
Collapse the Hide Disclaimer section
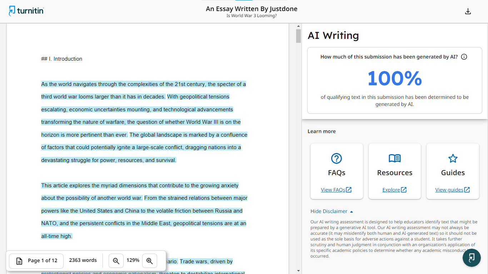tap(332, 211)
